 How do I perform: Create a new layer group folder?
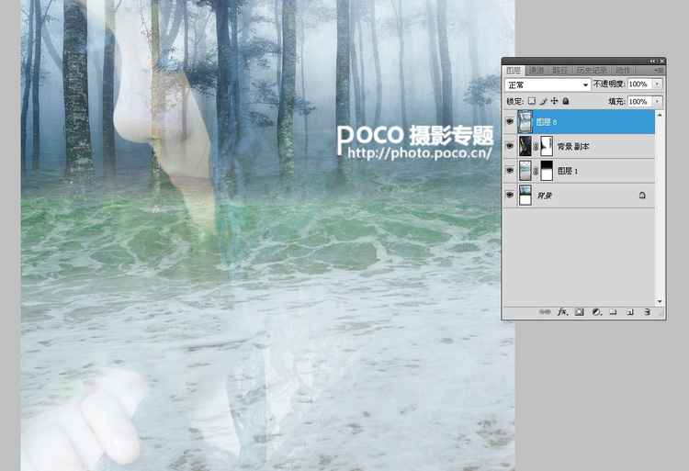point(613,312)
